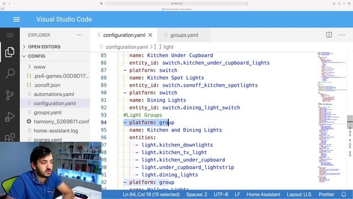Open automations.yaml in explorer
The image size is (353, 199).
(x=54, y=95)
